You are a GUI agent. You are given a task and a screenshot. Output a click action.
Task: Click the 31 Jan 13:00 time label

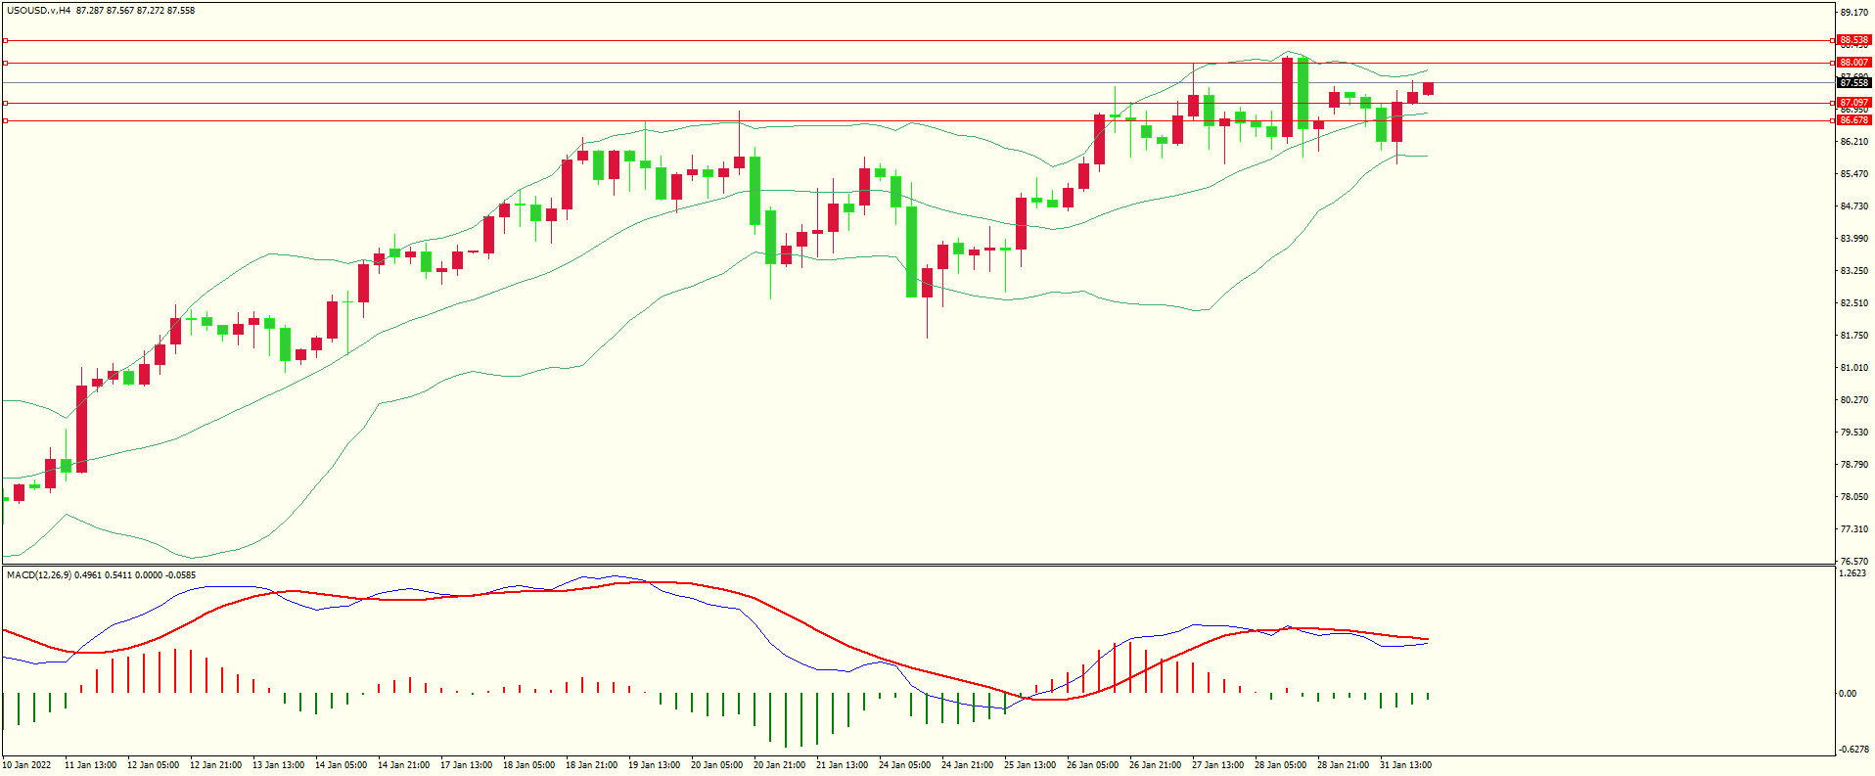pyautogui.click(x=1406, y=765)
